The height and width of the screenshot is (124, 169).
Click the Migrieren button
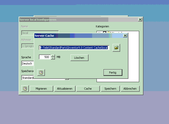[41, 89]
